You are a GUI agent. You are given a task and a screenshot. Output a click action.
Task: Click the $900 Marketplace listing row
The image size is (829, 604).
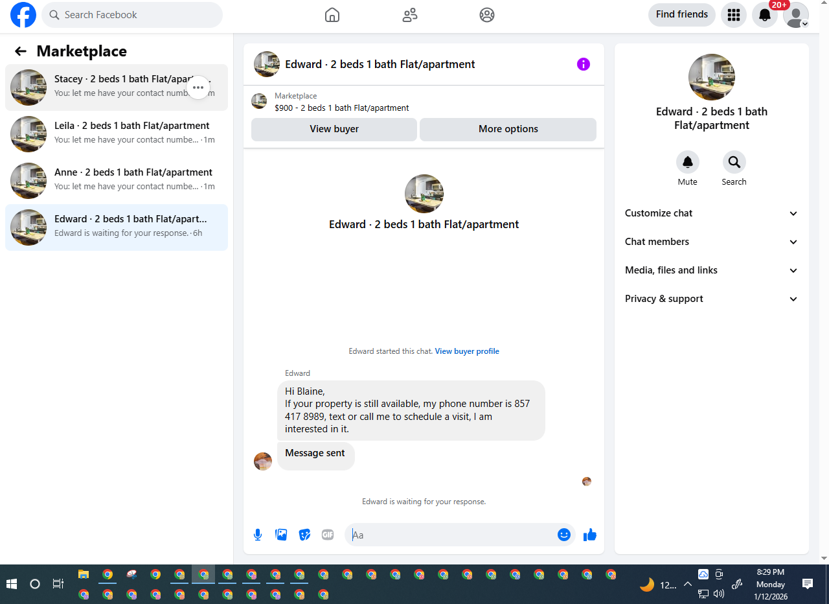424,102
